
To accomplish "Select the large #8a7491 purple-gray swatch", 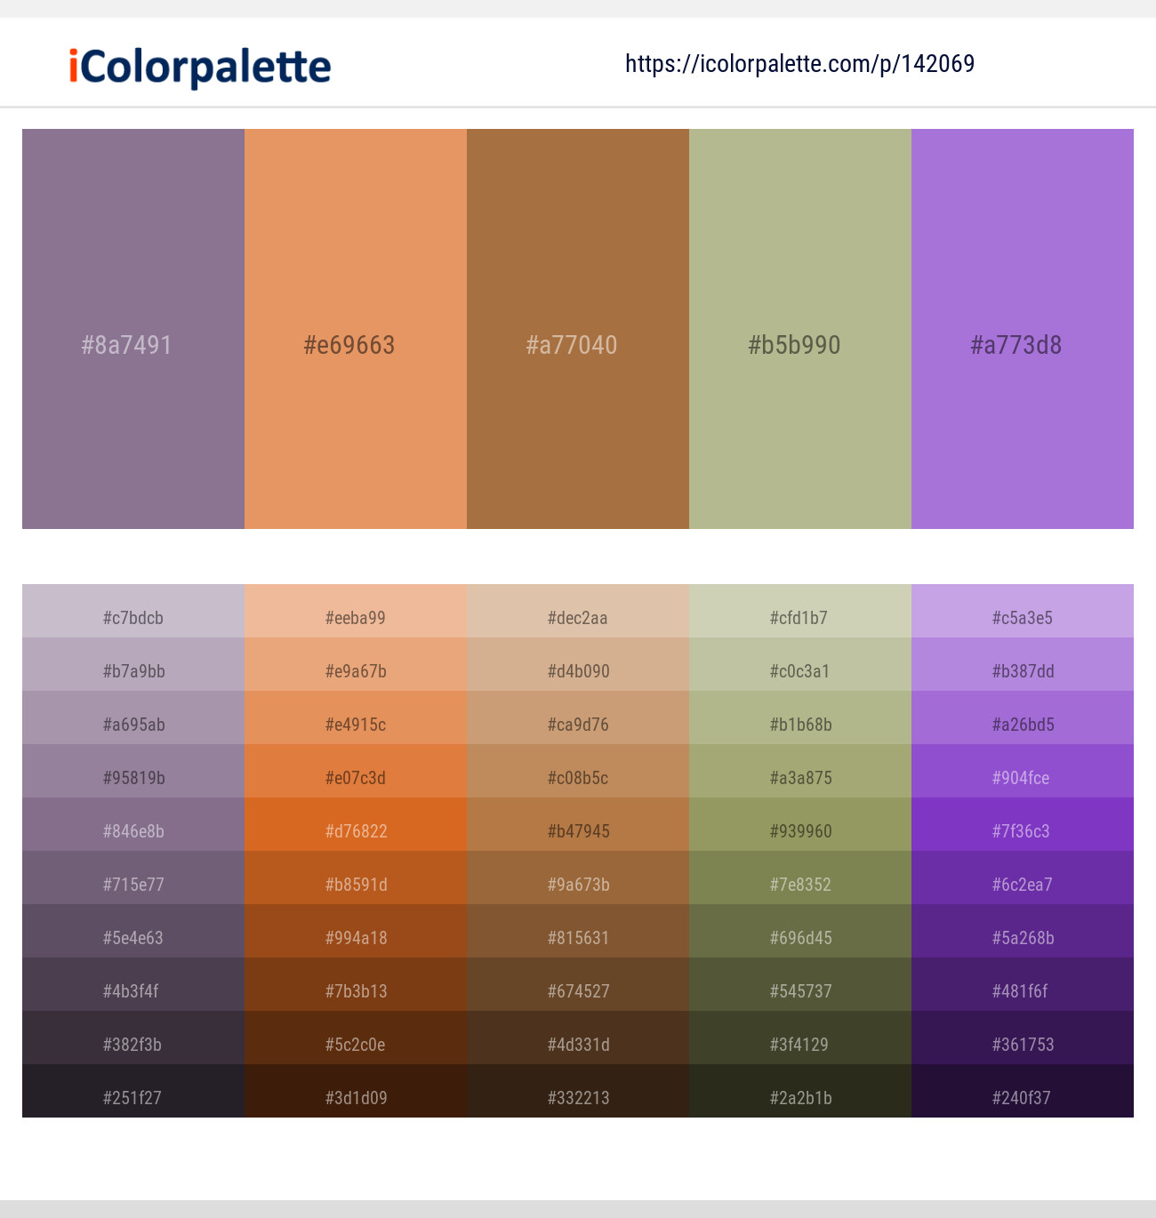I will (133, 329).
